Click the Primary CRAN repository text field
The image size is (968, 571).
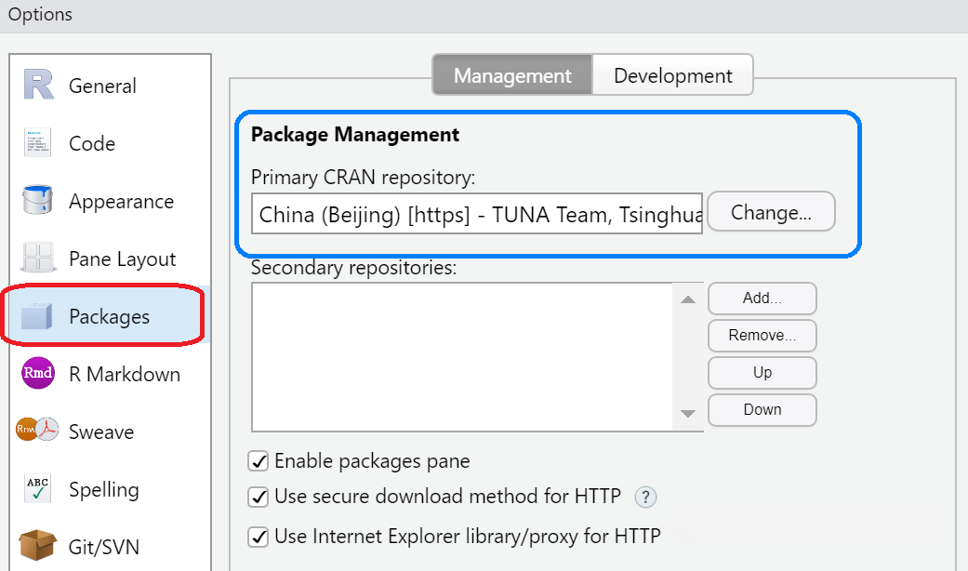477,215
